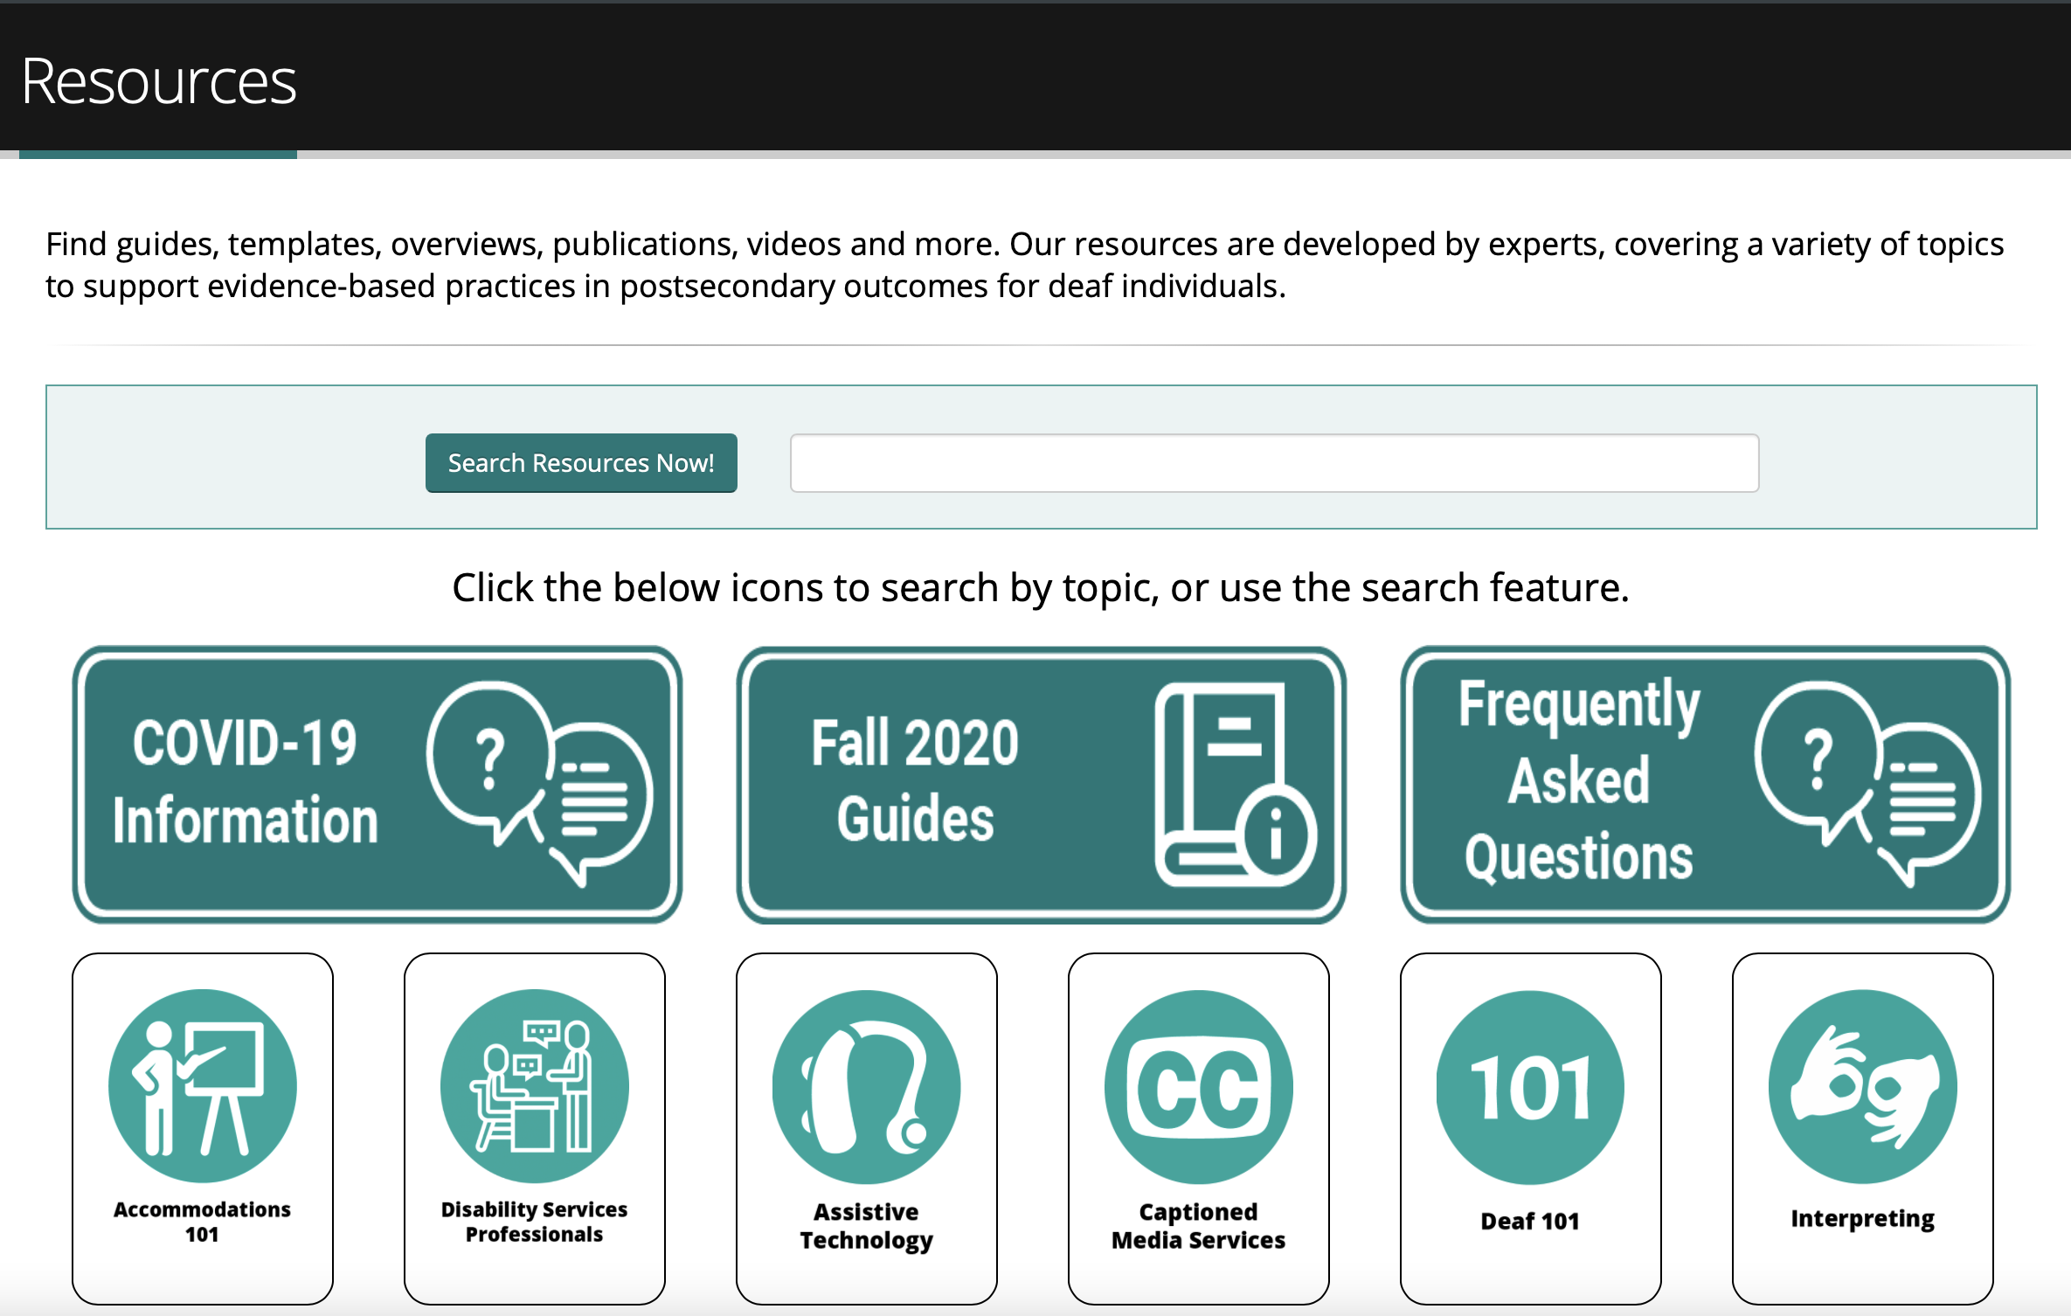The width and height of the screenshot is (2071, 1316).
Task: Click speech bubbles icon in COVID-19 Information
Action: 539,782
